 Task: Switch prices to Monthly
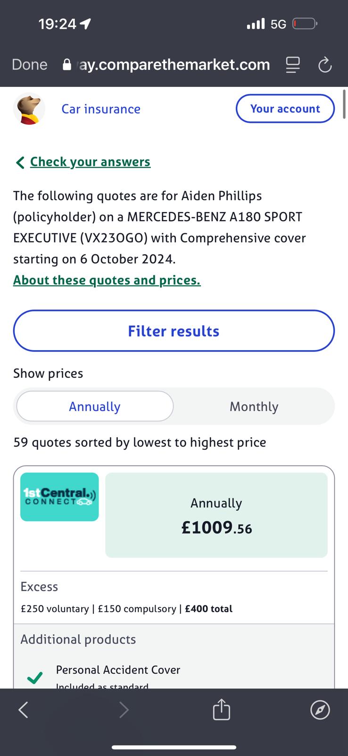(x=254, y=406)
